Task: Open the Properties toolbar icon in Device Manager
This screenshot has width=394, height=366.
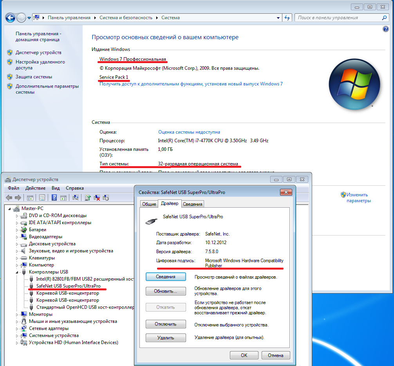Action: pos(42,198)
